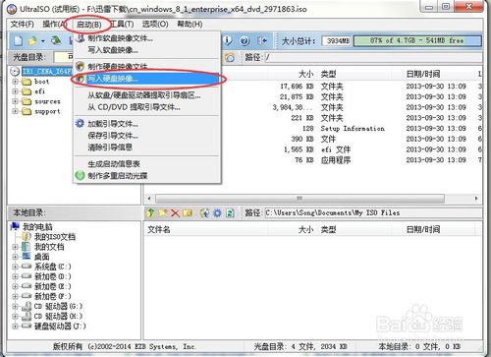Click the new folder icon in local toolbar
This screenshot has height=357, width=491.
(163, 213)
